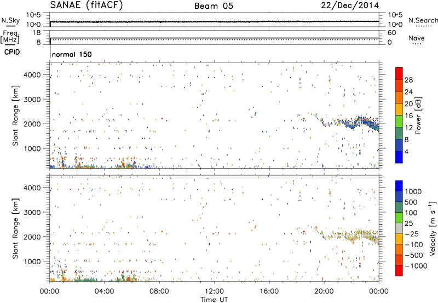Click the '20' power colorbar tick

pyautogui.click(x=408, y=104)
